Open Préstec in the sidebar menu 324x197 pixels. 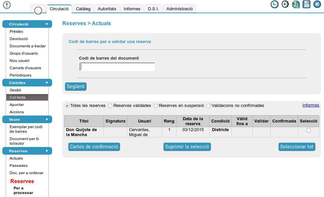(17, 31)
